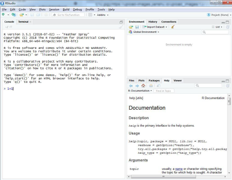Click the Create a project icon
This screenshot has width=232, height=180.
(x=14, y=15)
